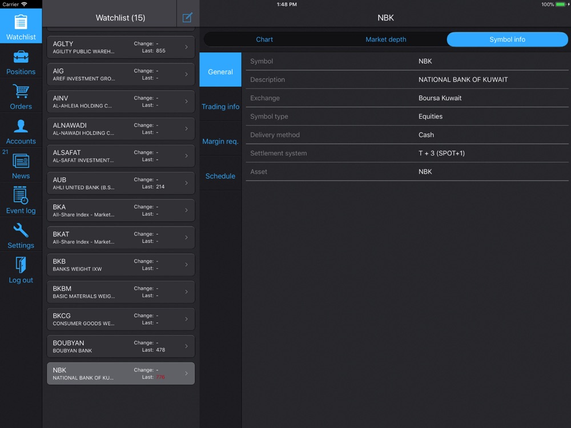Select BKCG CONSUMER GOODS entry
The width and height of the screenshot is (571, 428).
point(120,319)
